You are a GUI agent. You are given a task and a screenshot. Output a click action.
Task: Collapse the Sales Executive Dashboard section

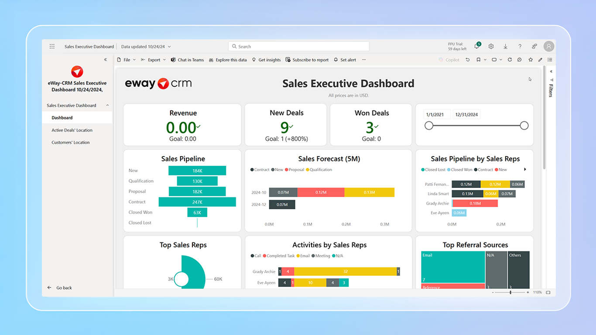[107, 105]
